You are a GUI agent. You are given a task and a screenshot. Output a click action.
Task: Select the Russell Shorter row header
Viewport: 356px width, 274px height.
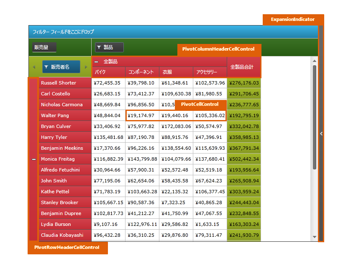[x=65, y=83]
